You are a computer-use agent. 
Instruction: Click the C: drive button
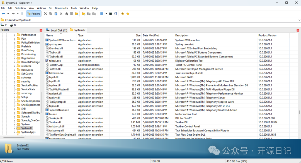click(x=4, y=25)
